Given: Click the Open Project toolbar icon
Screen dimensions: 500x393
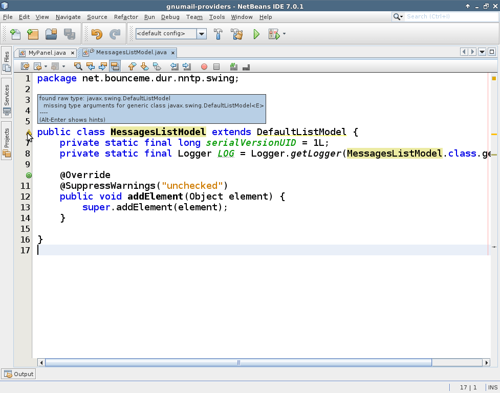Looking at the screenshot, I should [x=51, y=34].
